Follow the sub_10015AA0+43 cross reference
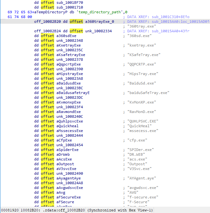This screenshot has height=213, width=210. [x=171, y=31]
